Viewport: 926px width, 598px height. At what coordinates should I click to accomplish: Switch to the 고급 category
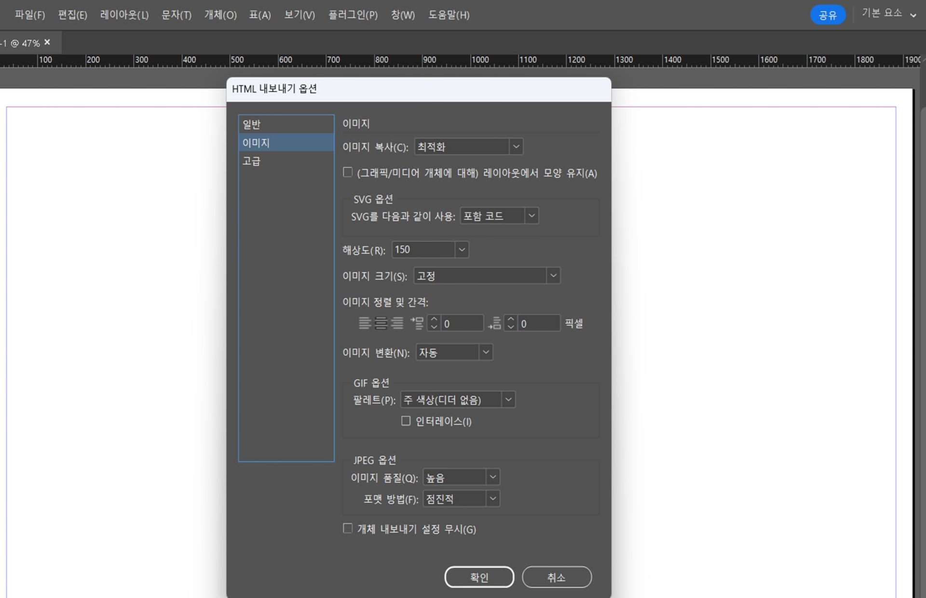252,161
